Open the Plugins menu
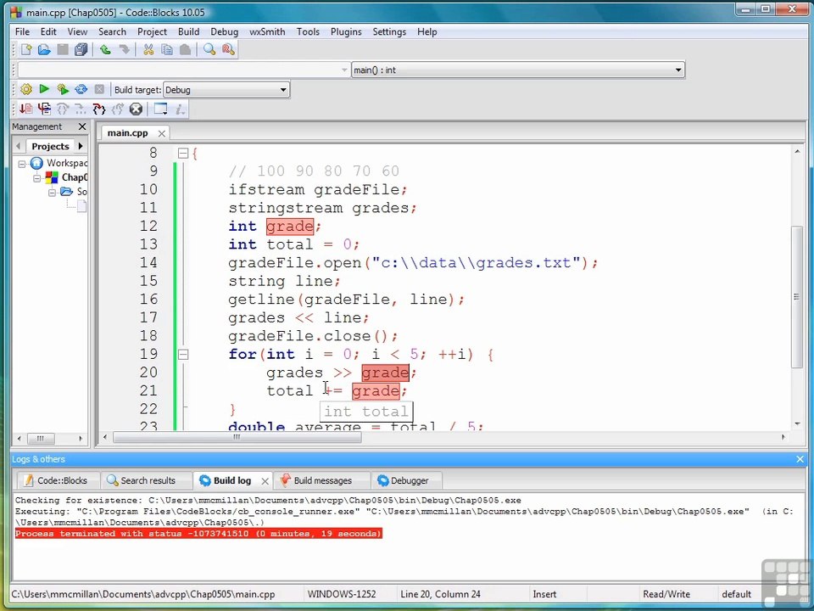The height and width of the screenshot is (611, 814). pyautogui.click(x=346, y=31)
